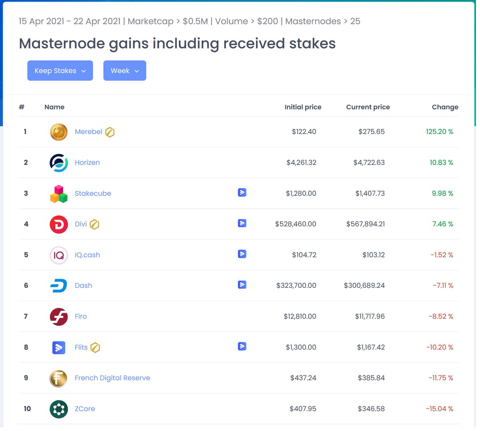Open the Divi coin link
The width and height of the screenshot is (480, 431).
click(81, 224)
